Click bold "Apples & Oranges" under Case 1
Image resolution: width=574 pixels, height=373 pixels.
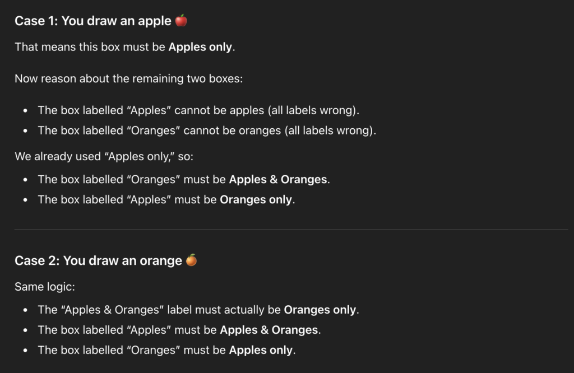click(x=278, y=180)
